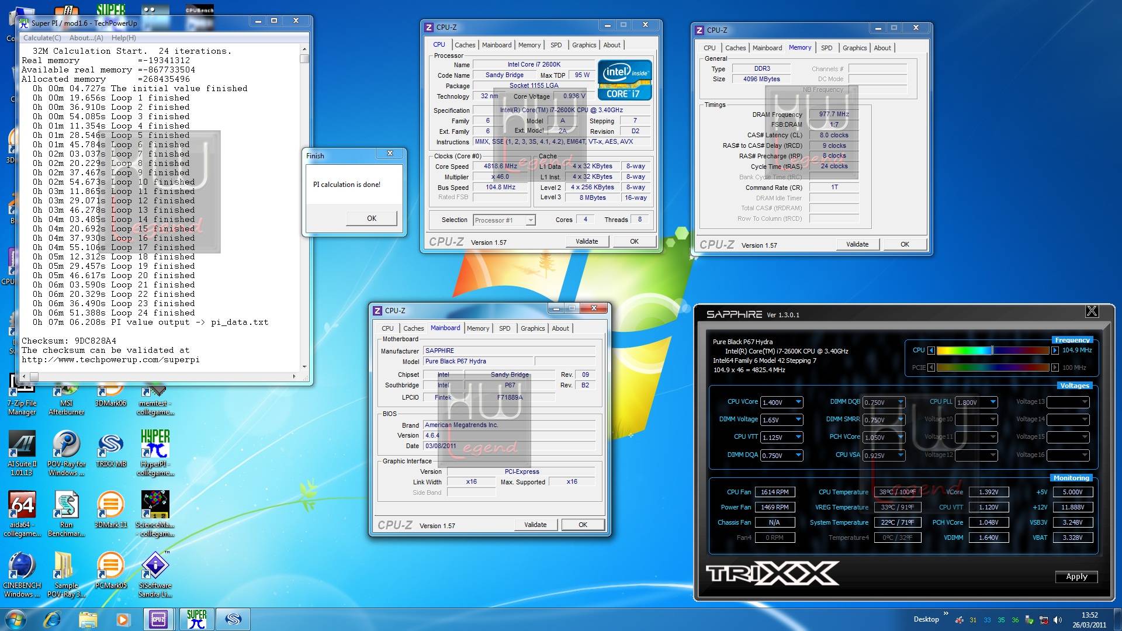Click Apply button in TRIXX
Image resolution: width=1122 pixels, height=631 pixels.
pos(1076,577)
